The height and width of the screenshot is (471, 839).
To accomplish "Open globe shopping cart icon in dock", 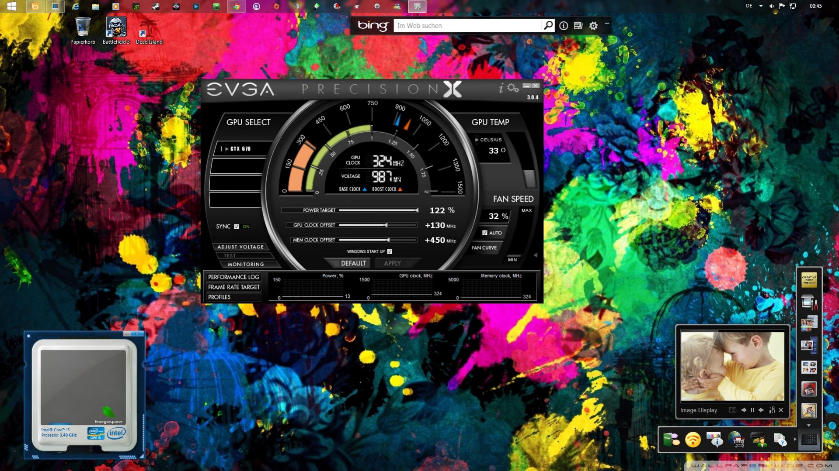I will [x=736, y=440].
